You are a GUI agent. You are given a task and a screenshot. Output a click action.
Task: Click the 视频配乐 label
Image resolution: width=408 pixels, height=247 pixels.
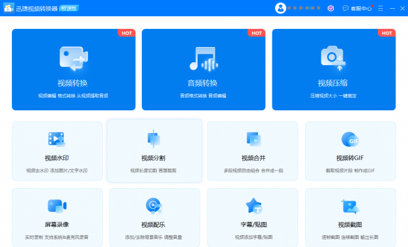coord(153,224)
